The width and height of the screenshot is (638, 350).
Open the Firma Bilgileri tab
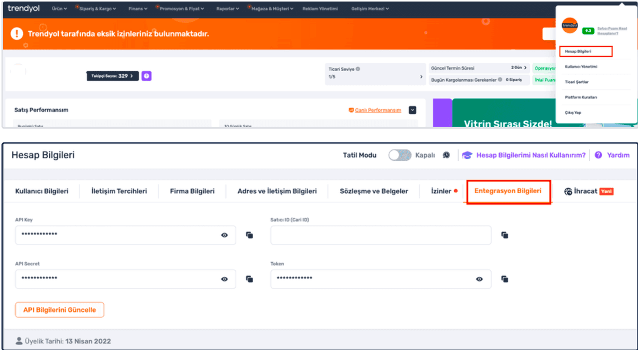tap(192, 191)
